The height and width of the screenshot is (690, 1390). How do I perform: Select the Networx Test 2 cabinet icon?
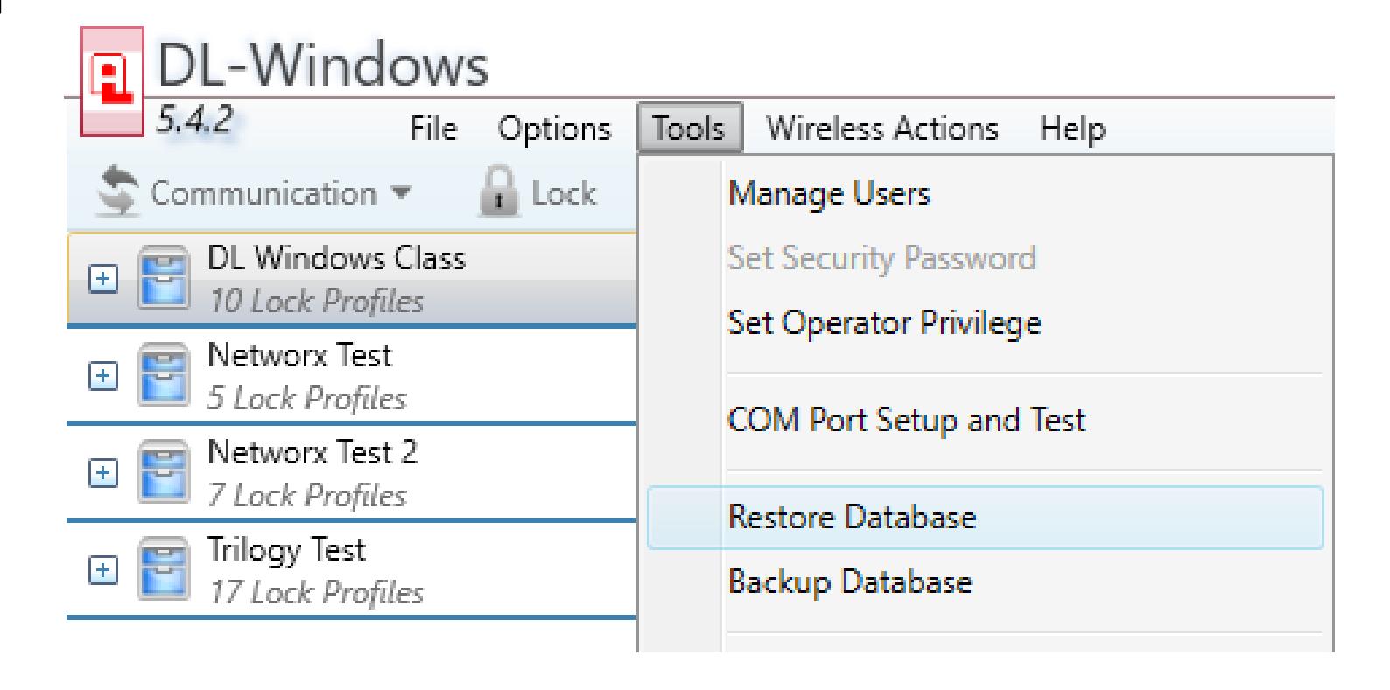163,472
